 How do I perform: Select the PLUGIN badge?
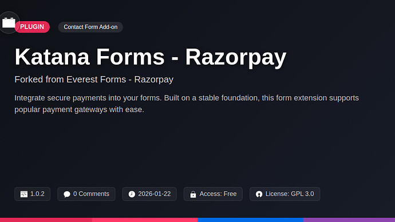(32, 27)
